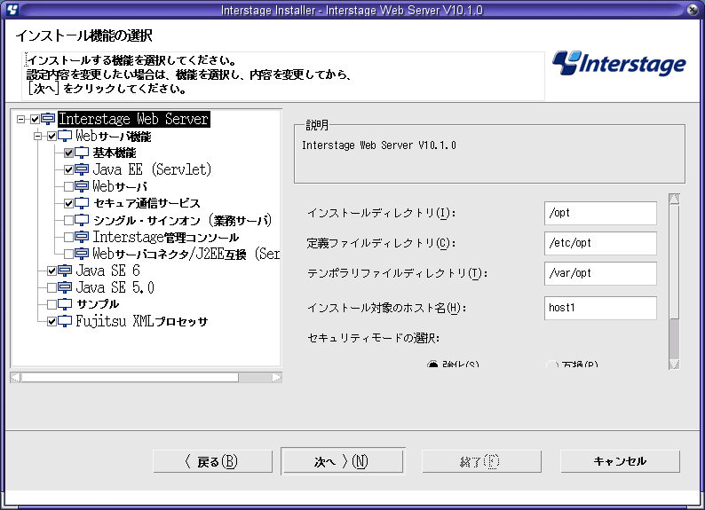Click the settings panel scroll up arrow

pyautogui.click(x=674, y=199)
